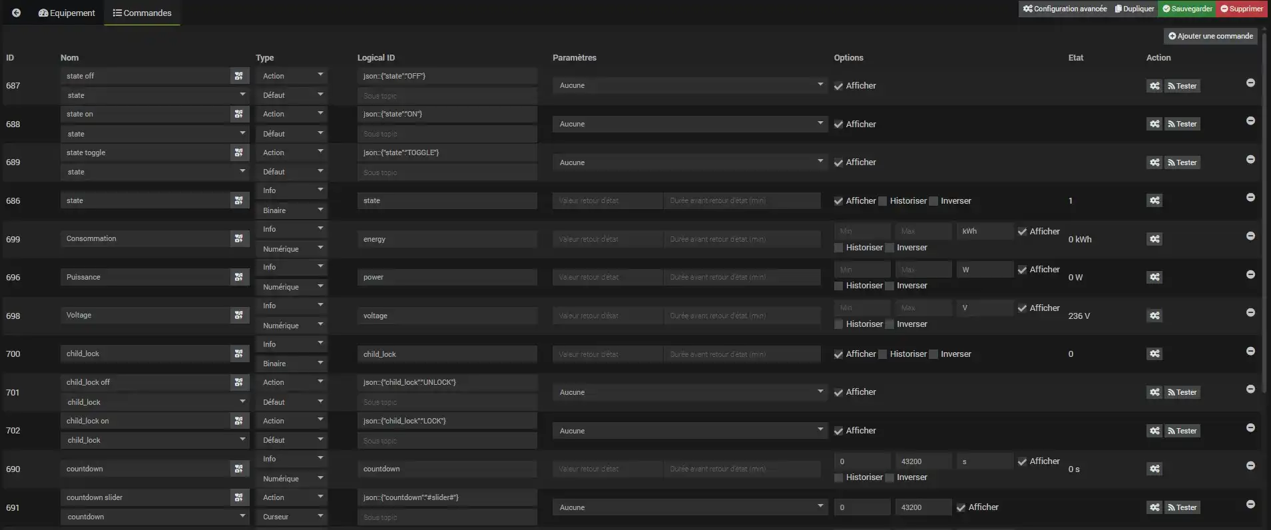Open the Paramètres 'Aucune' dropdown for 'state on'

click(x=690, y=125)
